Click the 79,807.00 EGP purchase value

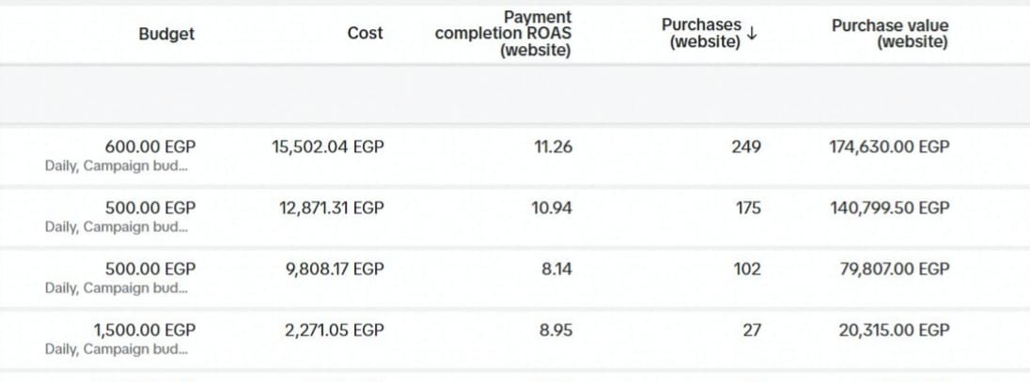894,268
